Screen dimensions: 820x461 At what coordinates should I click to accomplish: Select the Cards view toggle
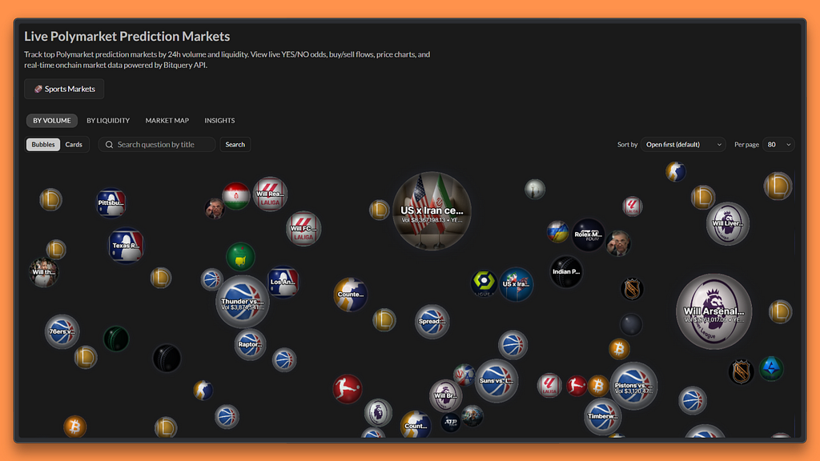(74, 144)
